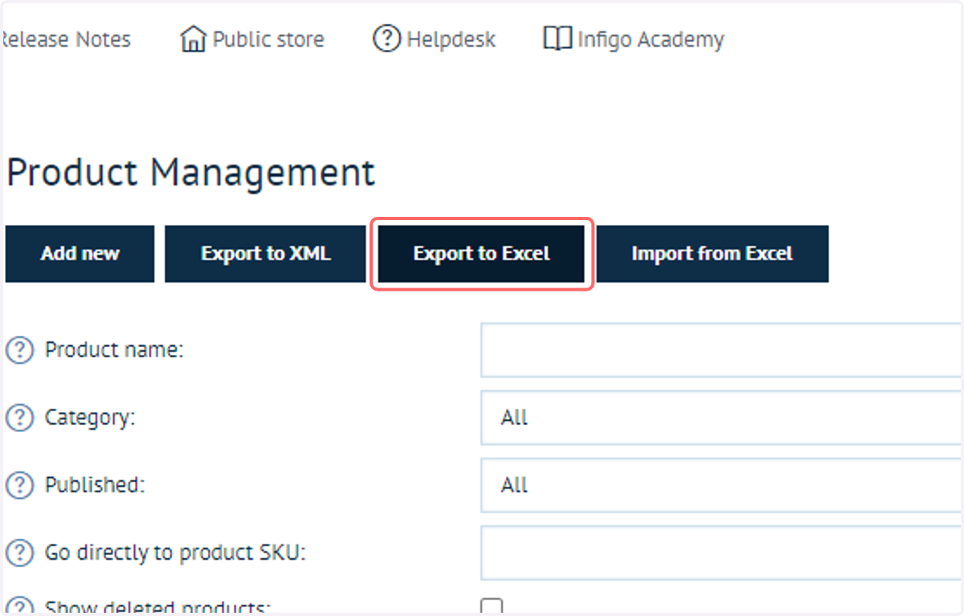
Task: Show help tooltip for Category
Action: (20, 418)
